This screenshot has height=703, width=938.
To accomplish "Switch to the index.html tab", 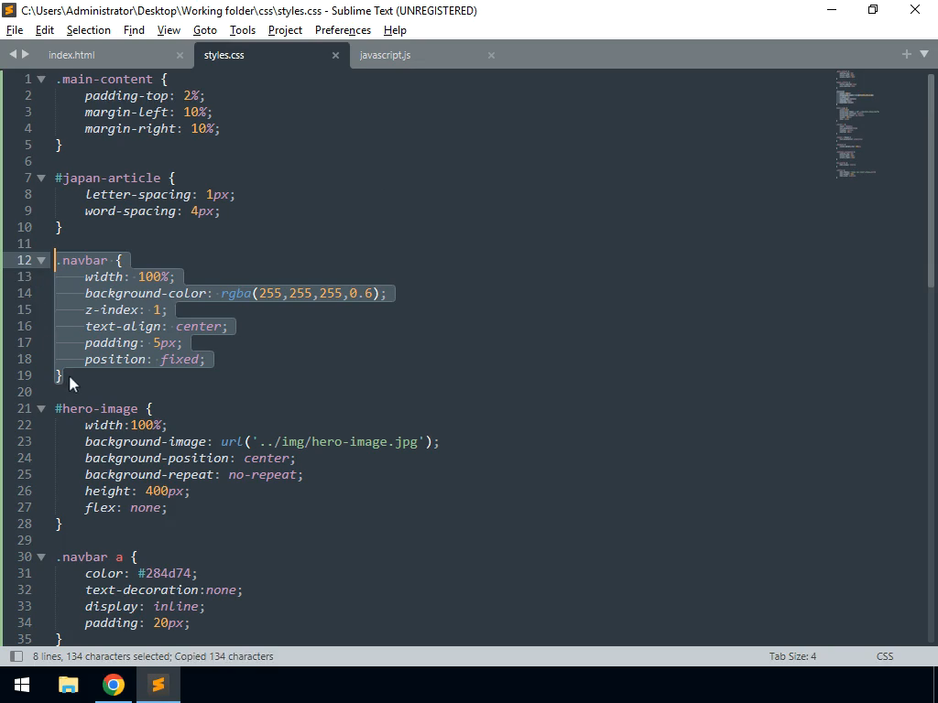I will 71,55.
